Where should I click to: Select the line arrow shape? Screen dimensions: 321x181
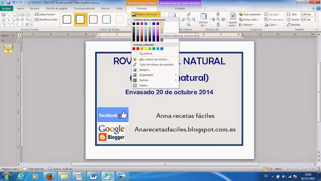pyautogui.click(x=13, y=15)
